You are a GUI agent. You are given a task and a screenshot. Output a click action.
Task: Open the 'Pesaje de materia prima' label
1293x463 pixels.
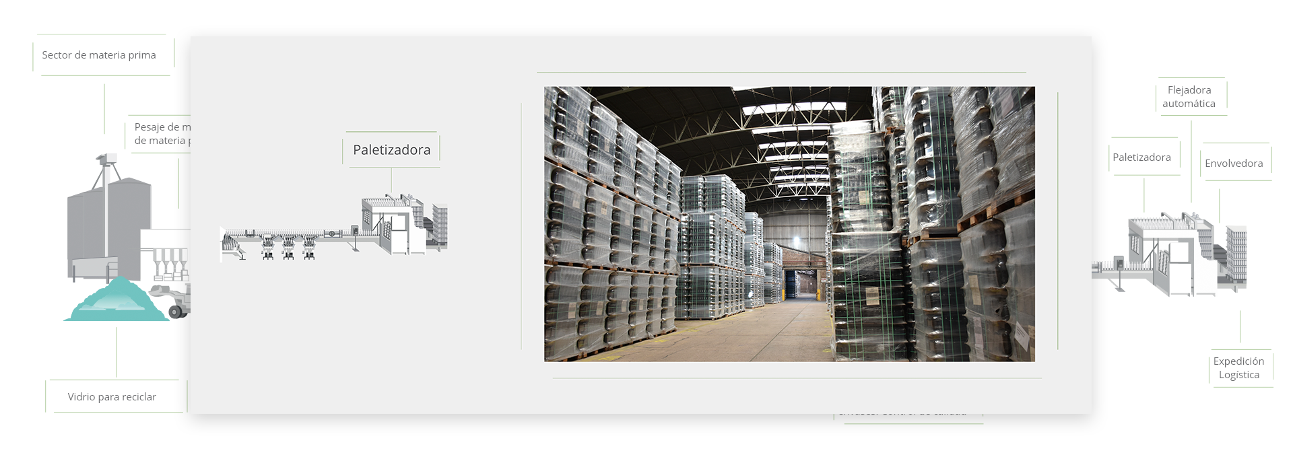coord(161,133)
